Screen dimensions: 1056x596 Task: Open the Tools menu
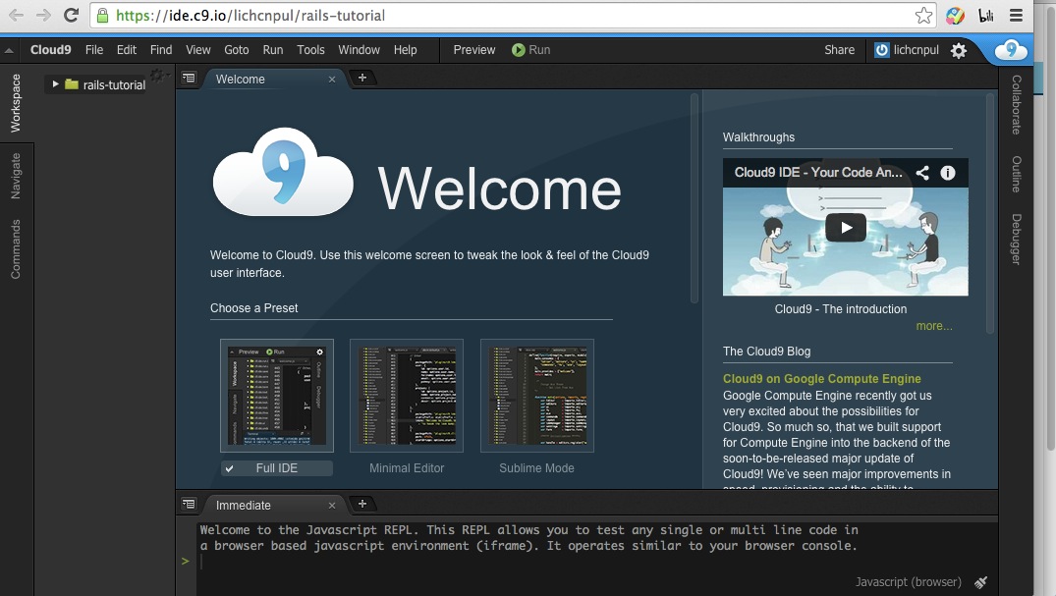310,50
